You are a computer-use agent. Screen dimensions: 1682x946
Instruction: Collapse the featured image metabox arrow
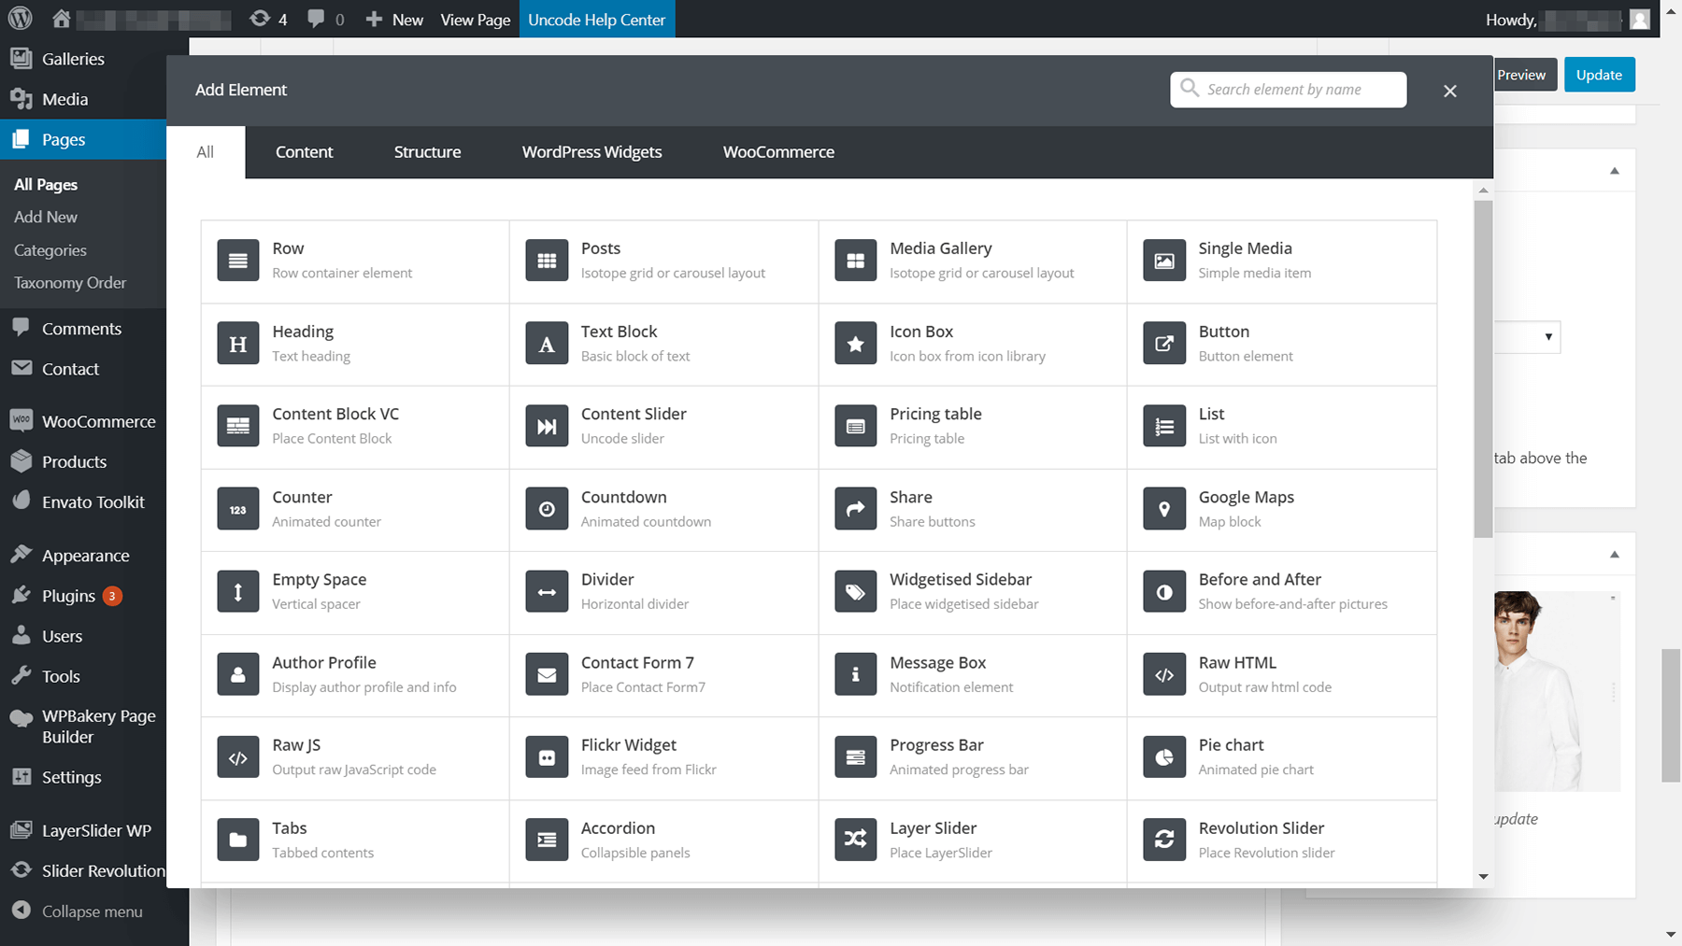1614,555
